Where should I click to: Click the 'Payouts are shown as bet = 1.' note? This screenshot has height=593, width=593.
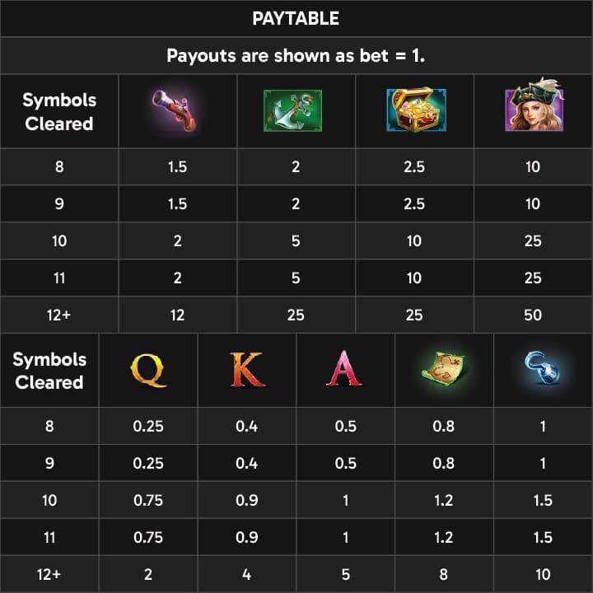[296, 56]
